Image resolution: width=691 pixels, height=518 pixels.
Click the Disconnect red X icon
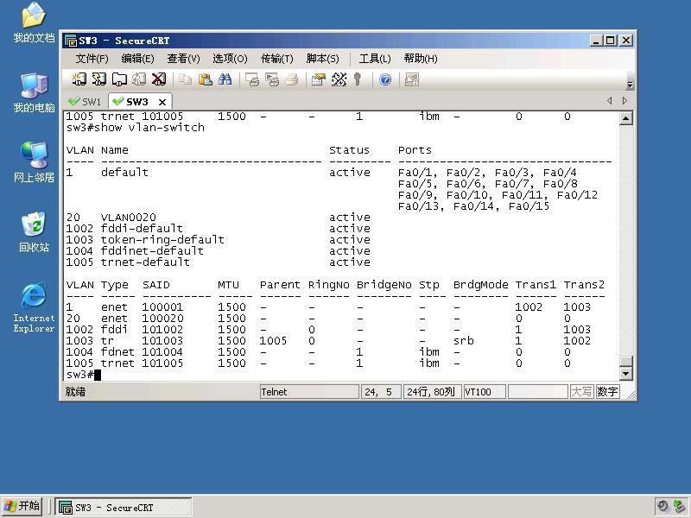pos(159,79)
